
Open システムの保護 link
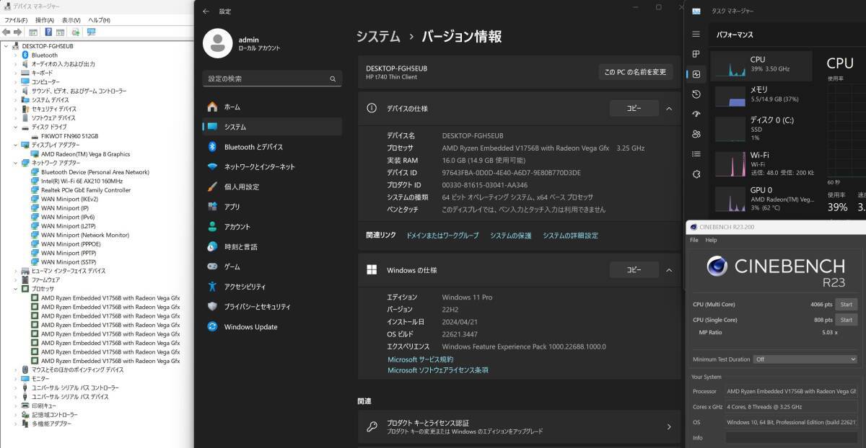pos(510,236)
